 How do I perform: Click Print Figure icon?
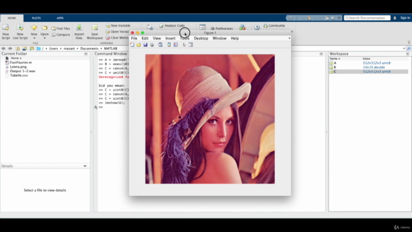coord(152,45)
